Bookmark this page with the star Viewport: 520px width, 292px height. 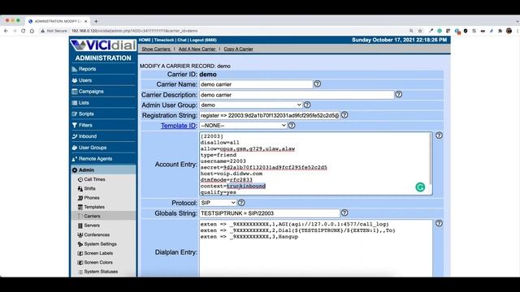pyautogui.click(x=420, y=31)
